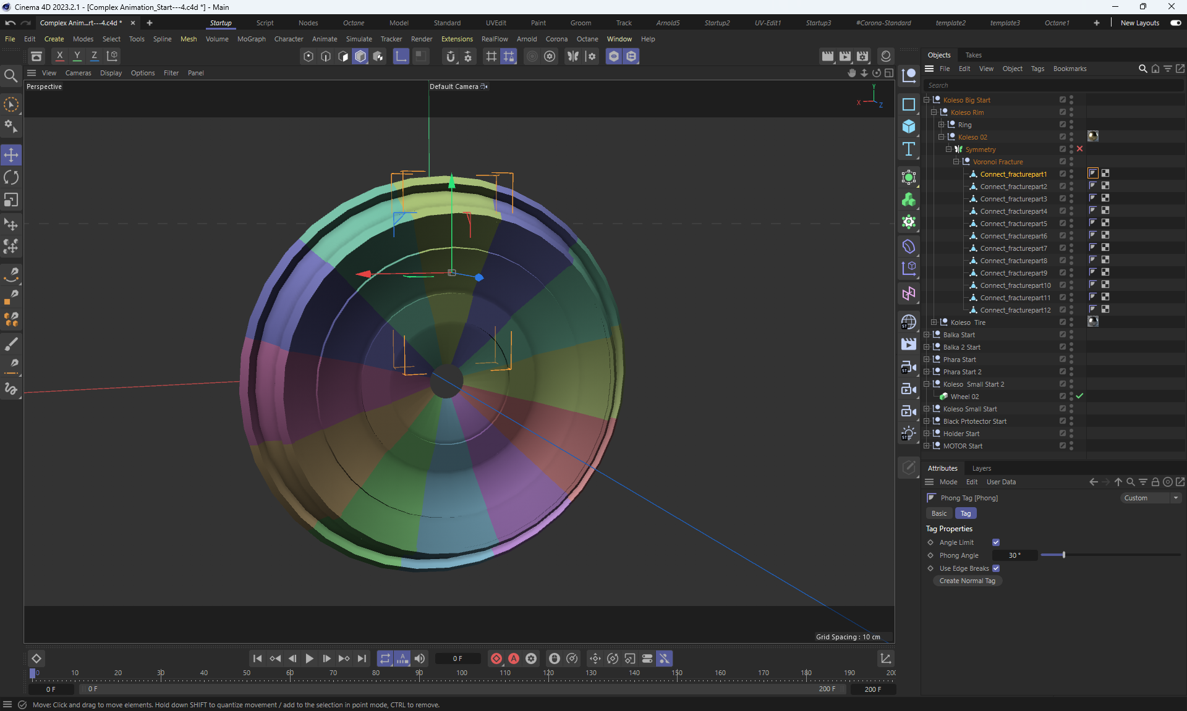Switch to the Layers tab

pyautogui.click(x=981, y=468)
